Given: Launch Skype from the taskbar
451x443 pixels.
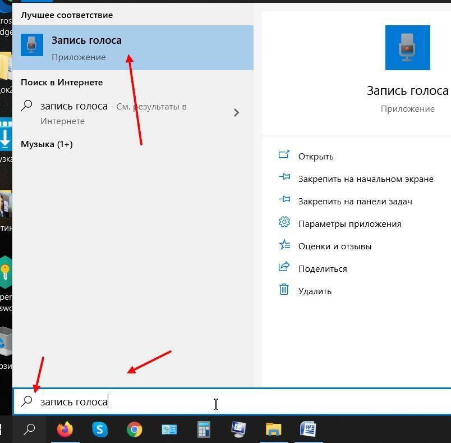Looking at the screenshot, I should click(100, 430).
